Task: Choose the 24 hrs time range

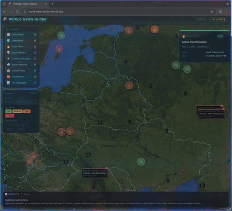Action: [25, 125]
